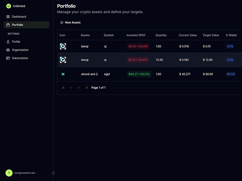Click the Subscription card icon
This screenshot has width=242, height=181.
8,58
